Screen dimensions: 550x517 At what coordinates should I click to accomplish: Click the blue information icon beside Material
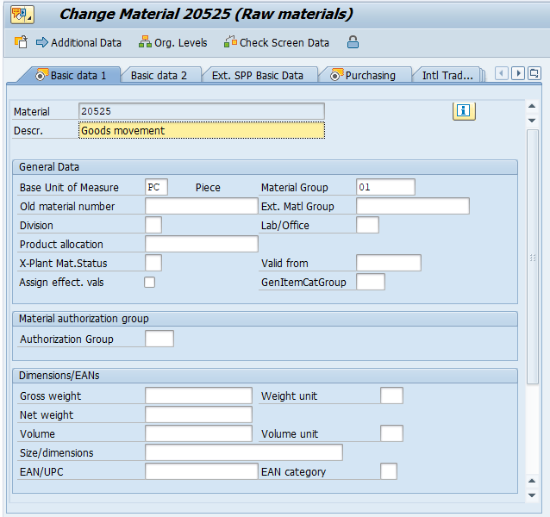coord(464,110)
